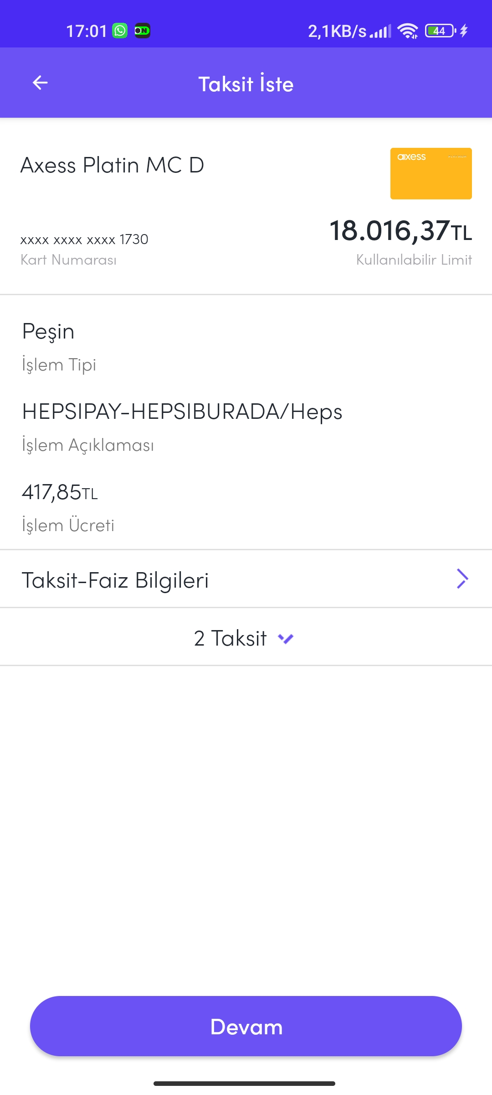Tap the green ON status icon

coord(142,31)
